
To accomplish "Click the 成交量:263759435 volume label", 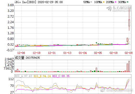I will point(27,58).
